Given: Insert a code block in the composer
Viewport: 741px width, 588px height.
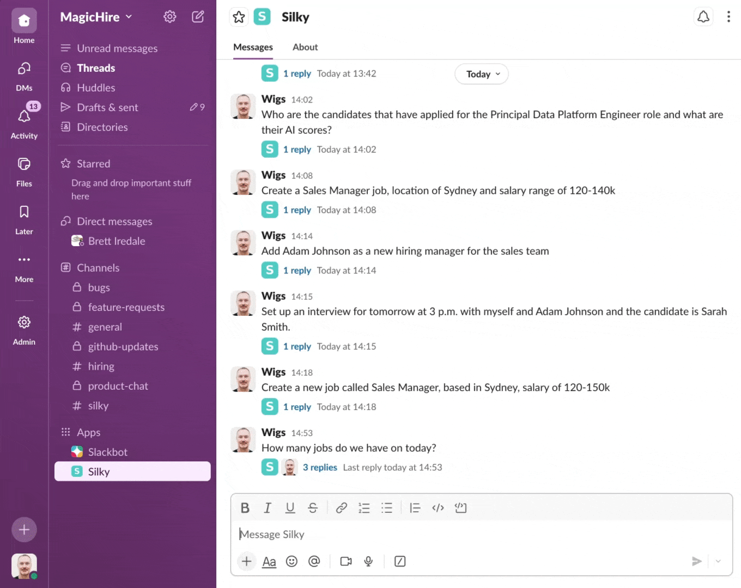Looking at the screenshot, I should pos(460,507).
